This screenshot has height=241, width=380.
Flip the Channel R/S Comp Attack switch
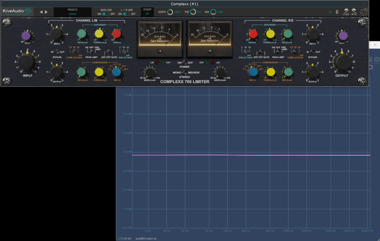tap(295, 52)
